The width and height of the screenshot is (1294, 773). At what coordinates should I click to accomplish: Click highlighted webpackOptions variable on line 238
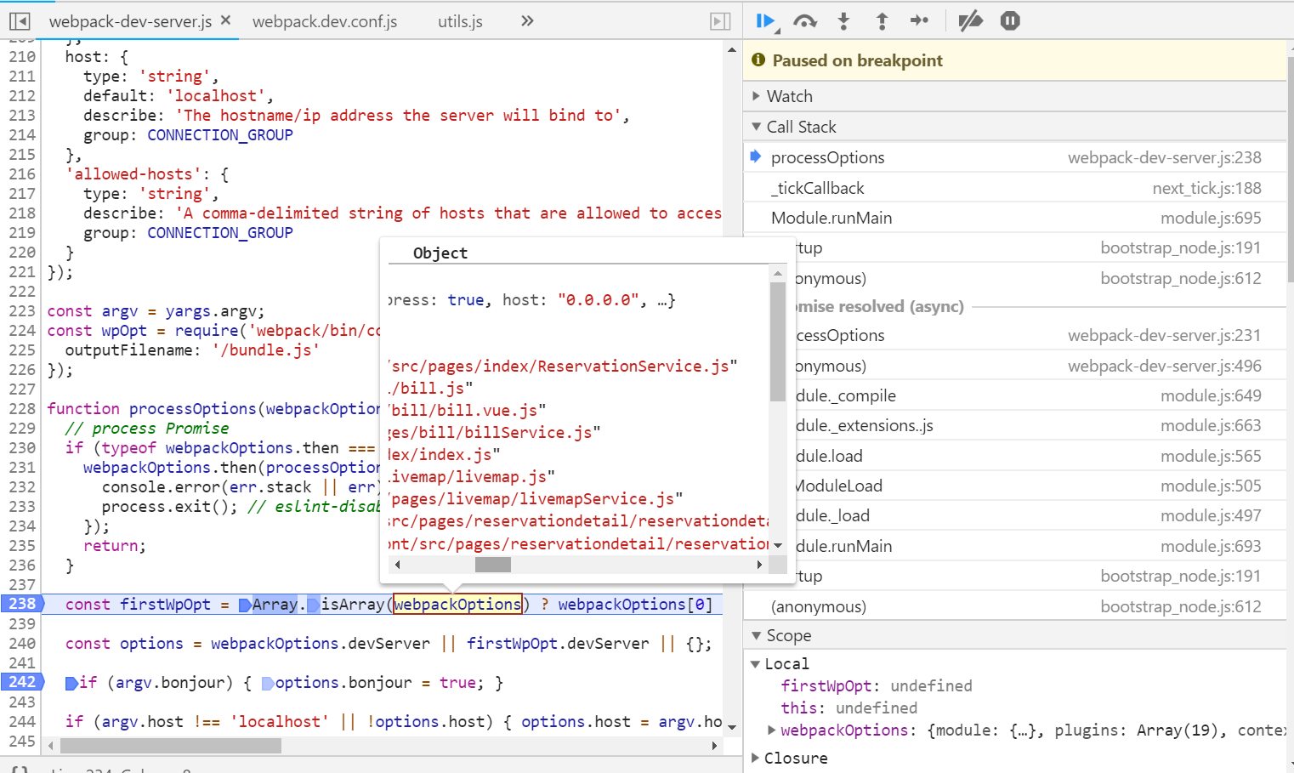tap(457, 604)
